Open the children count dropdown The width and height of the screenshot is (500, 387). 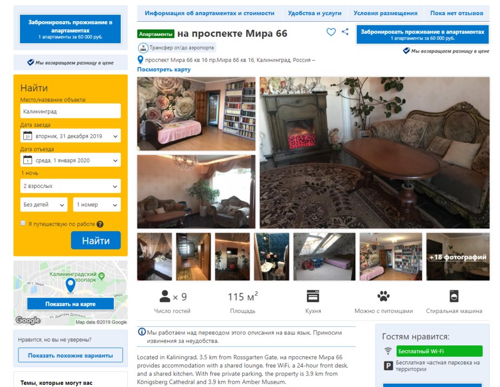click(44, 205)
